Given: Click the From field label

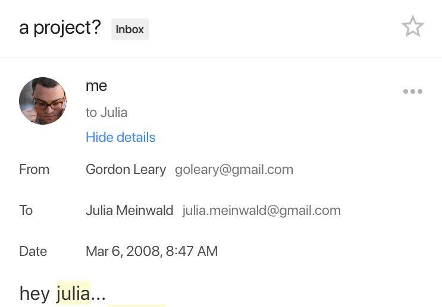Looking at the screenshot, I should point(34,169).
